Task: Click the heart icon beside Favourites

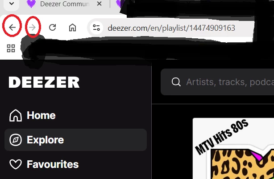Action: pyautogui.click(x=16, y=164)
